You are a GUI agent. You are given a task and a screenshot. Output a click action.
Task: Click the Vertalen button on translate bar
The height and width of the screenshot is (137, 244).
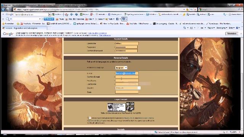point(232,33)
